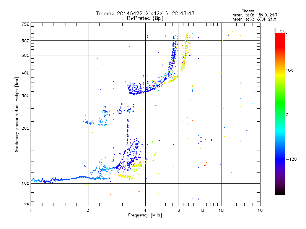The height and width of the screenshot is (229, 306).
Task: Click the '[deg]' colorbar unit label
Action: (x=281, y=31)
